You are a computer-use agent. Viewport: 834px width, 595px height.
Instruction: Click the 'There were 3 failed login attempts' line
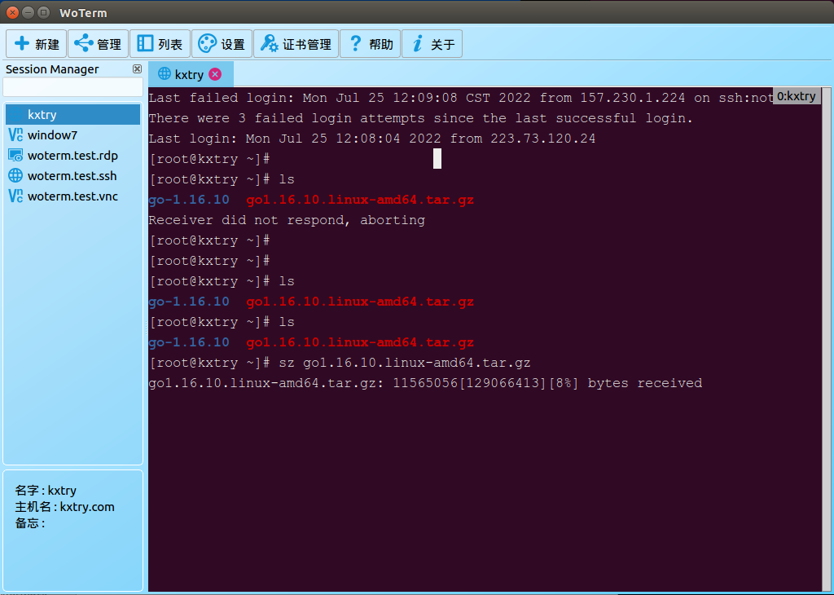[x=421, y=118]
